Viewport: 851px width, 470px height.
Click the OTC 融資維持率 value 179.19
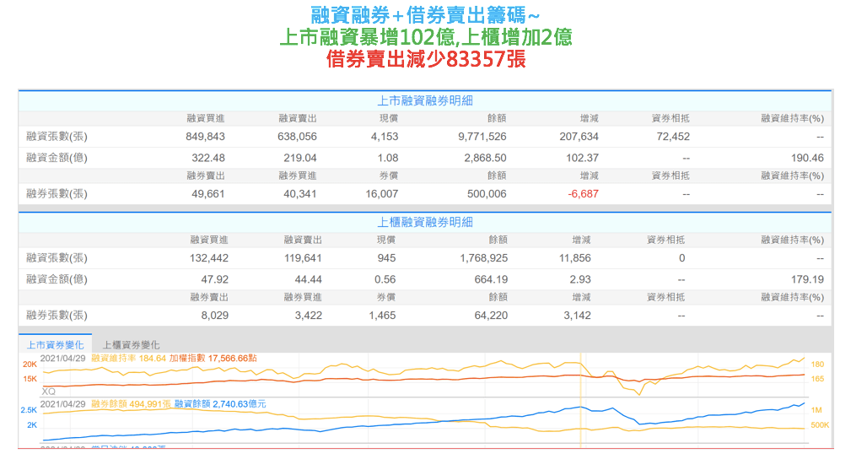[x=808, y=279]
